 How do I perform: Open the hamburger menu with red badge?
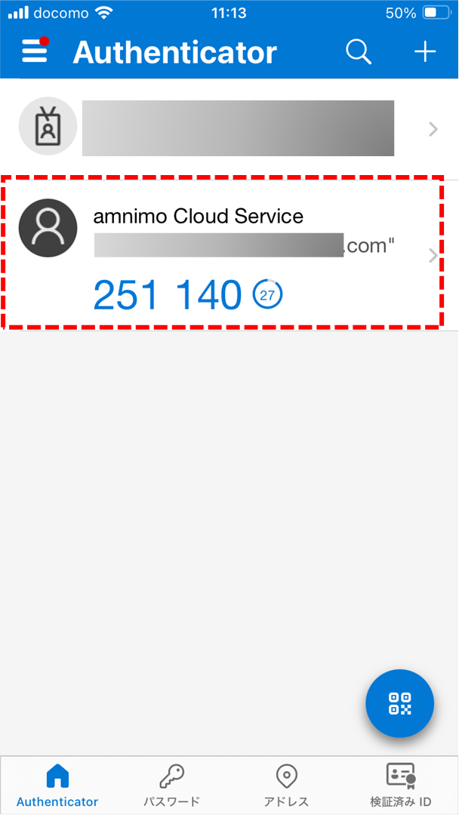(35, 51)
